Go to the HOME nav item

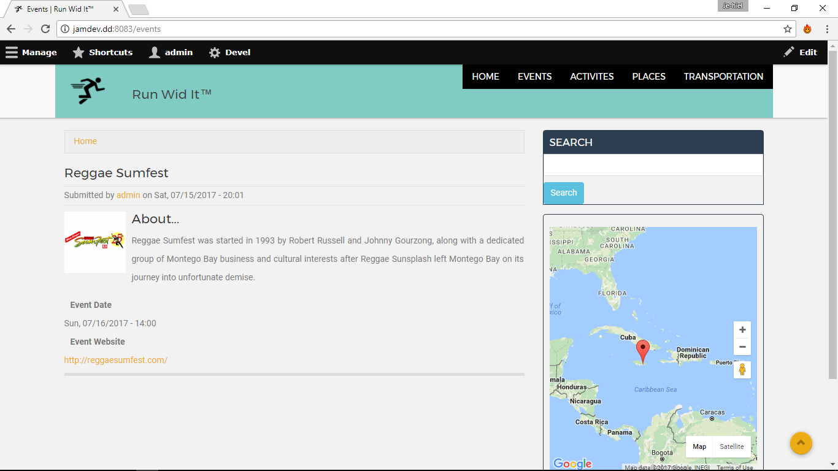pyautogui.click(x=485, y=77)
